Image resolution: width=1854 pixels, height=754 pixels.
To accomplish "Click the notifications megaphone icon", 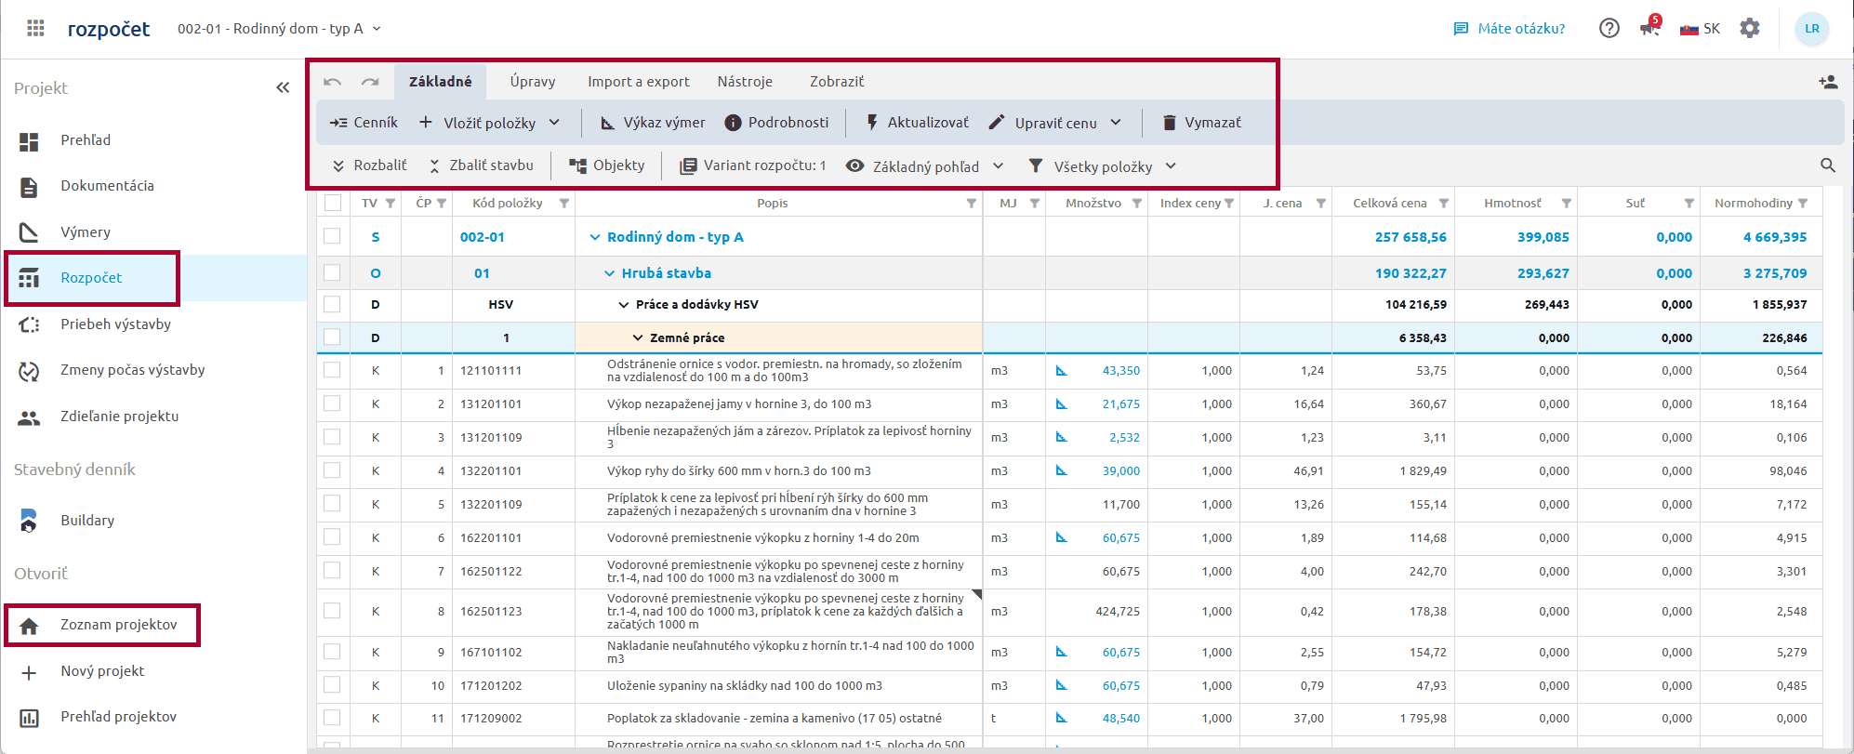I will point(1649,28).
